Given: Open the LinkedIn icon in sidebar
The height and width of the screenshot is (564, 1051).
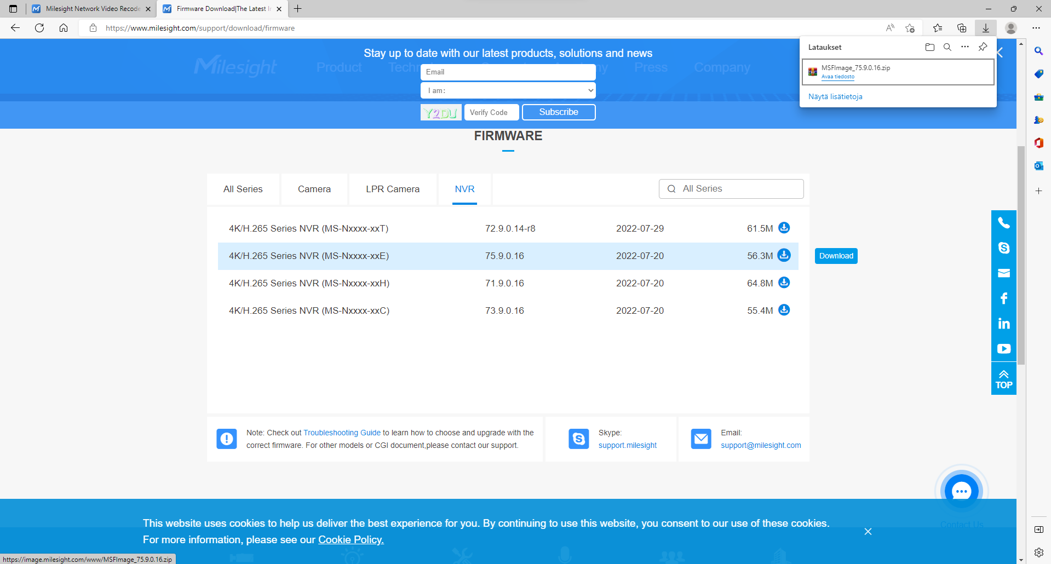Looking at the screenshot, I should (1004, 324).
